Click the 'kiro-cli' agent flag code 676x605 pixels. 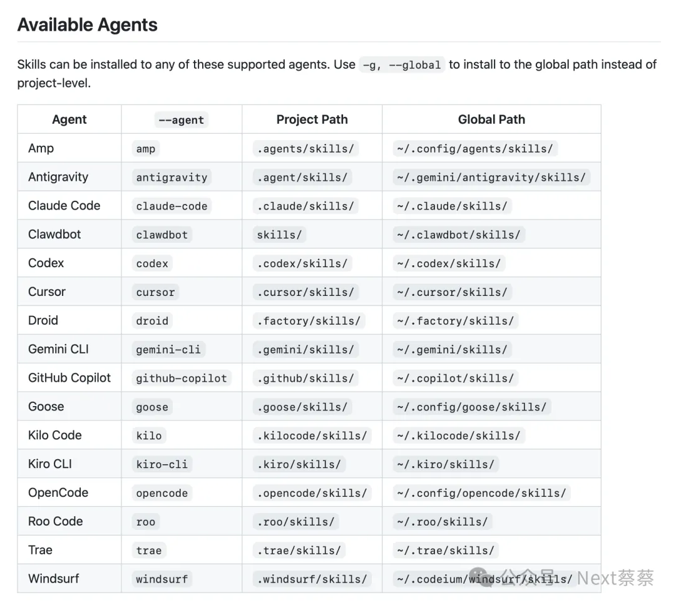point(161,464)
